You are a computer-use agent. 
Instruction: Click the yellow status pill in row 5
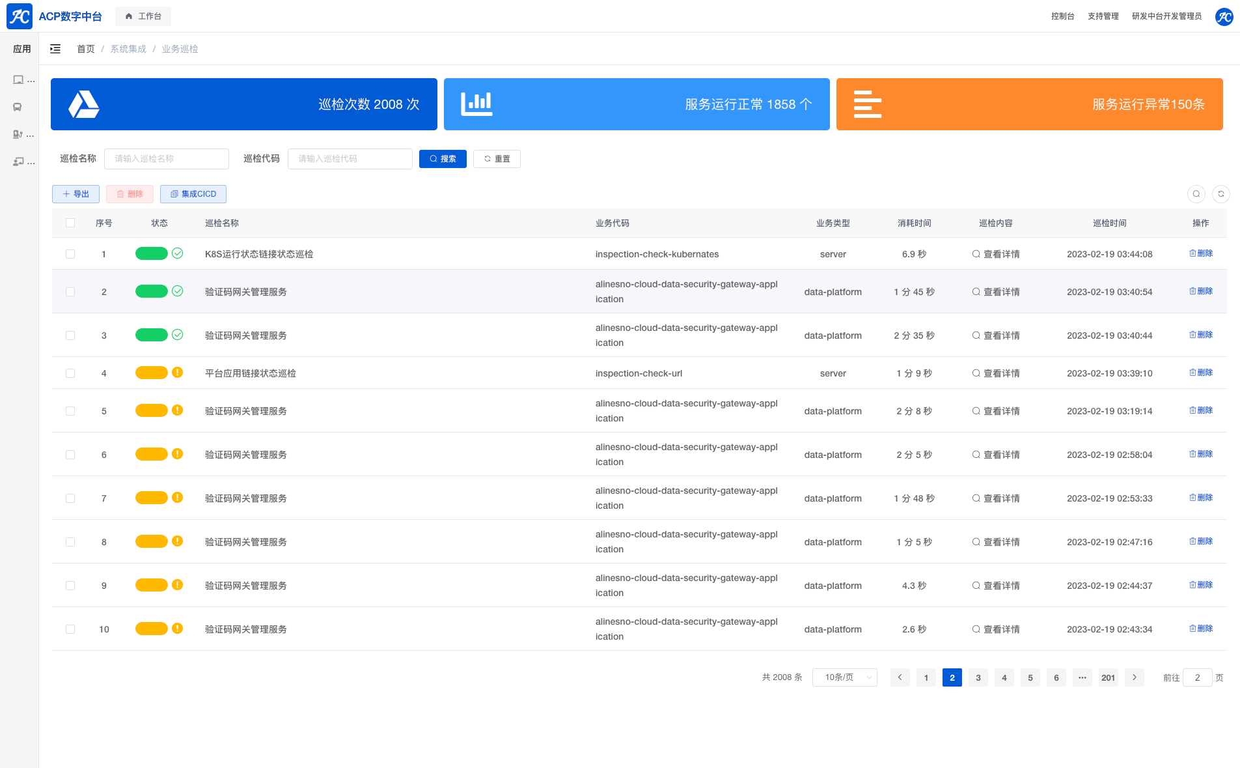click(x=152, y=410)
